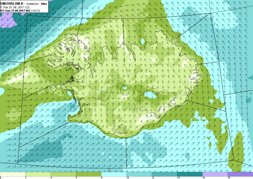Click the 'Vindarkort - 10m' label
Viewport: 253px width, 179px height.
[36, 4]
